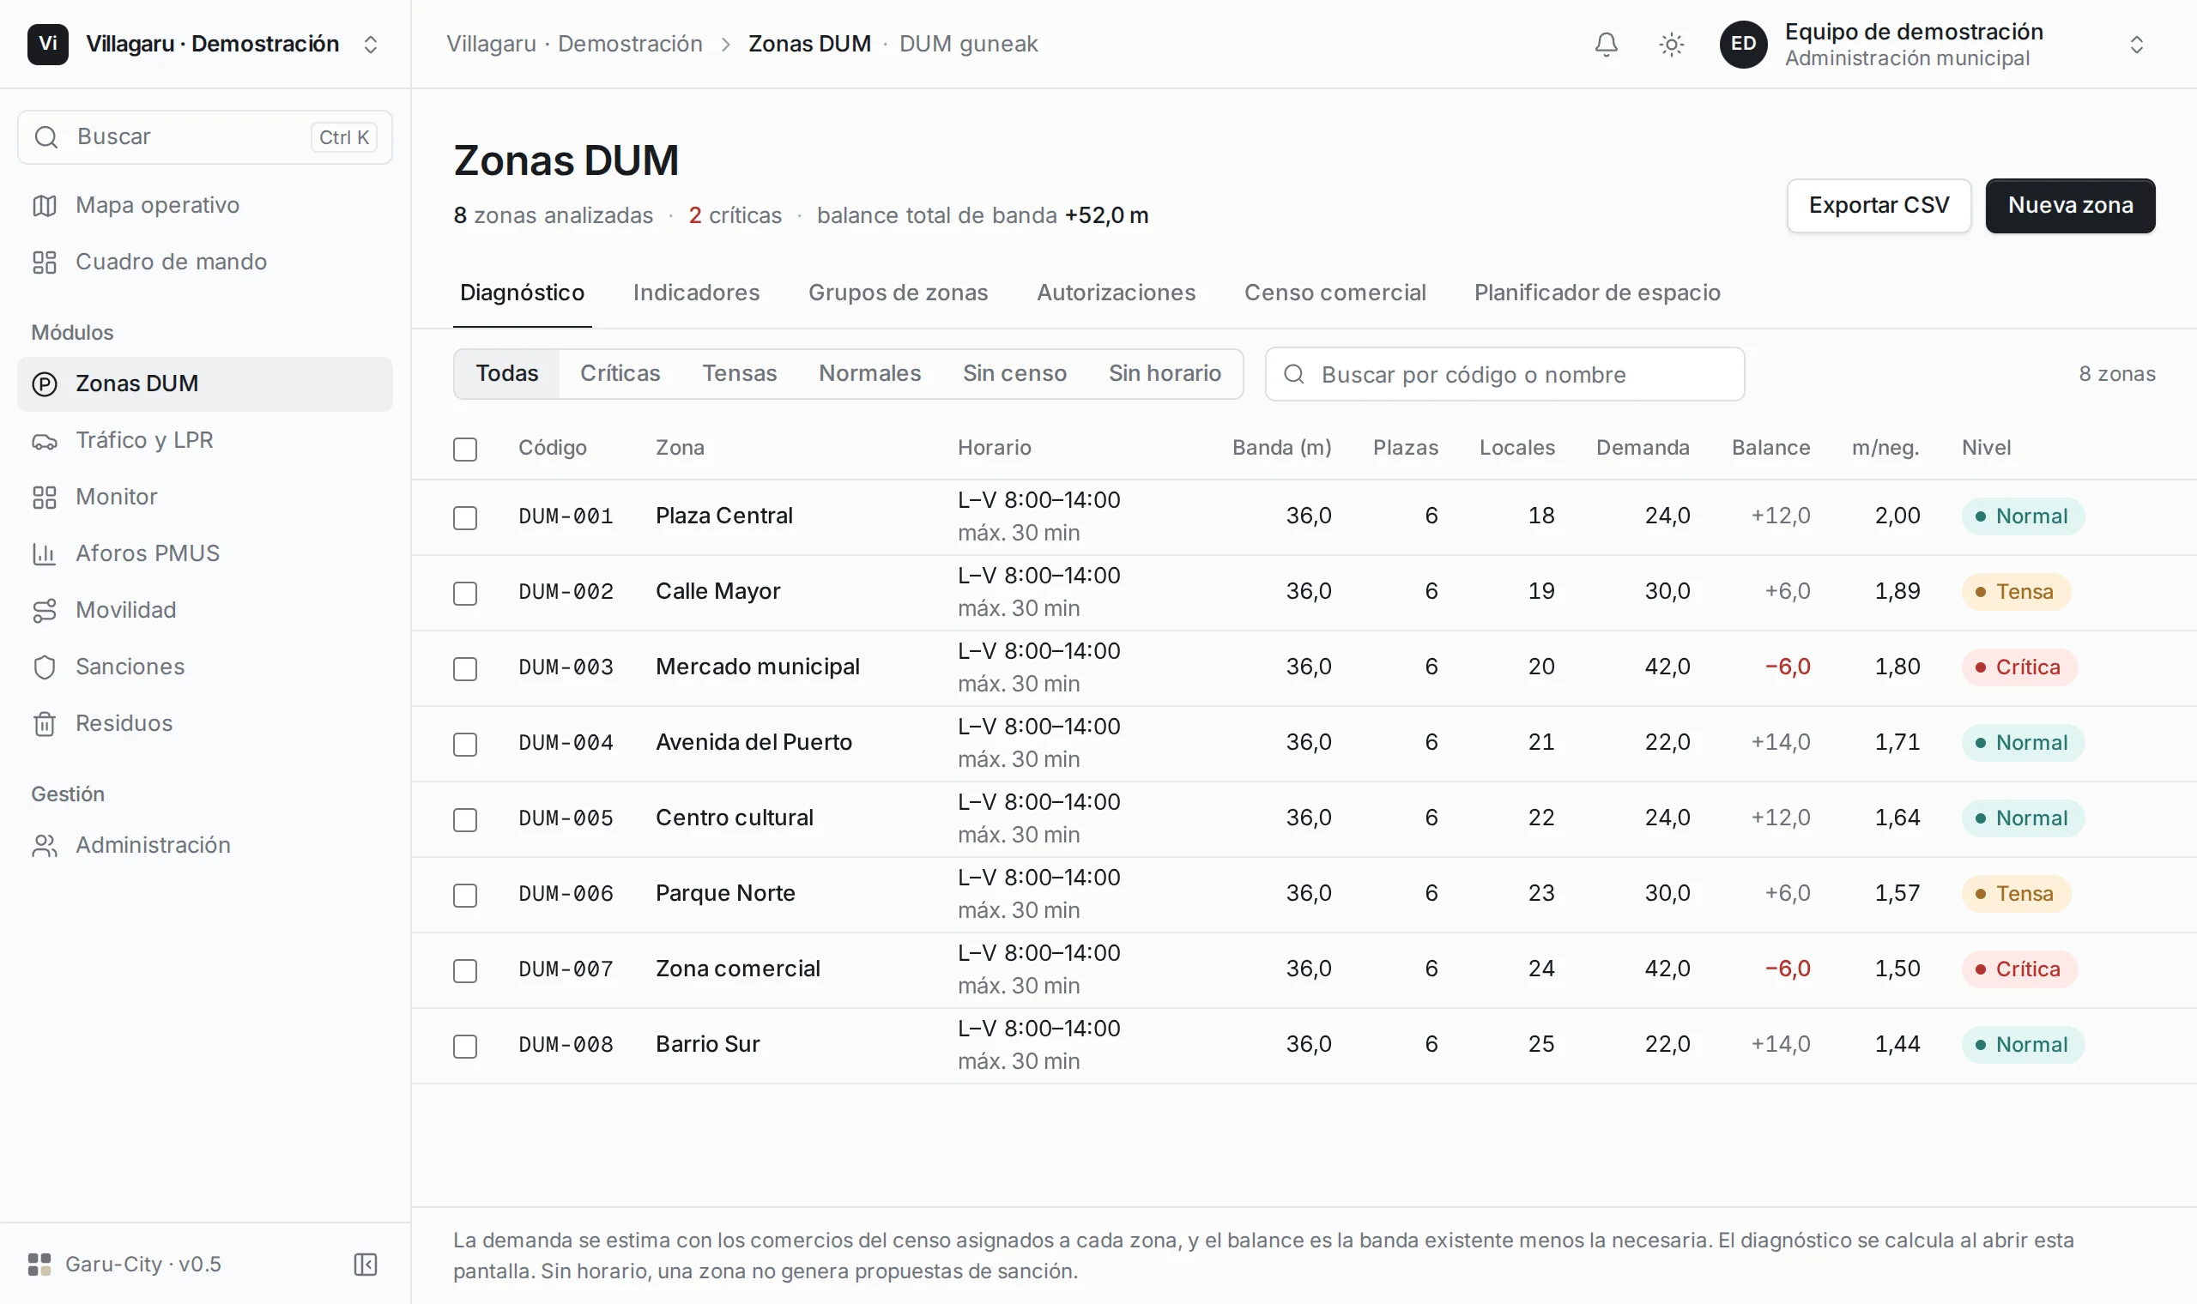Click the Residuos trash icon

45,724
